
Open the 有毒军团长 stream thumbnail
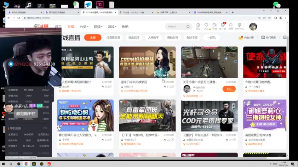(147, 115)
